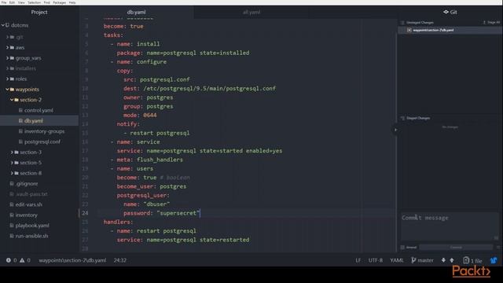
Task: Click the 'restart postgresql' handler name
Action: tap(166, 230)
